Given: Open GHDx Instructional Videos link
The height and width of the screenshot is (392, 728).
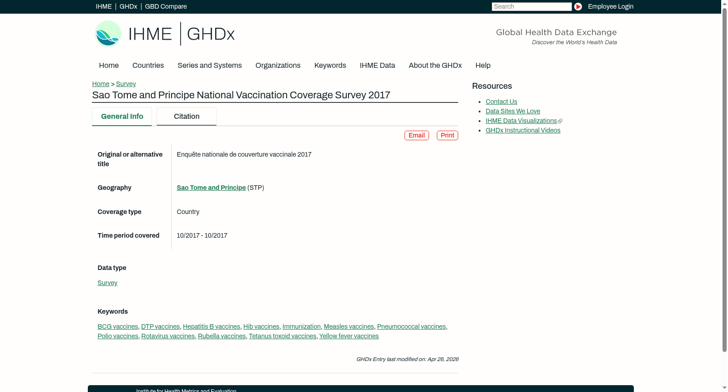Looking at the screenshot, I should tap(523, 130).
